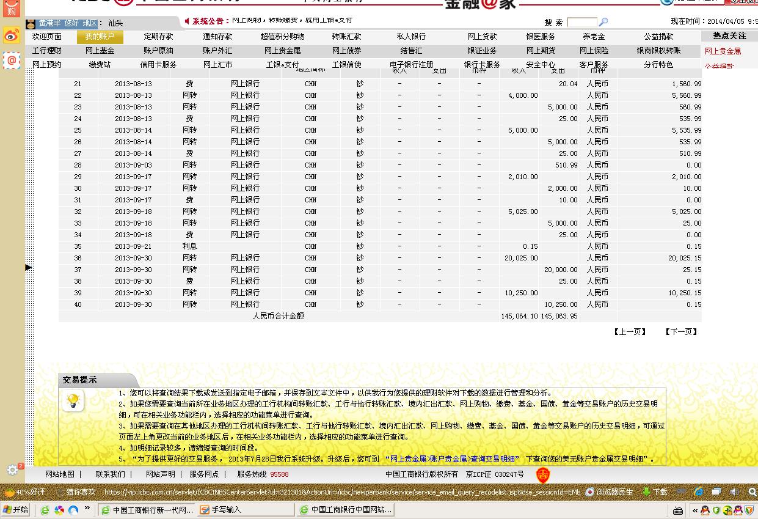Click the Weibo icon in the left sidebar
Viewport: 758px width, 519px height.
pyautogui.click(x=12, y=35)
